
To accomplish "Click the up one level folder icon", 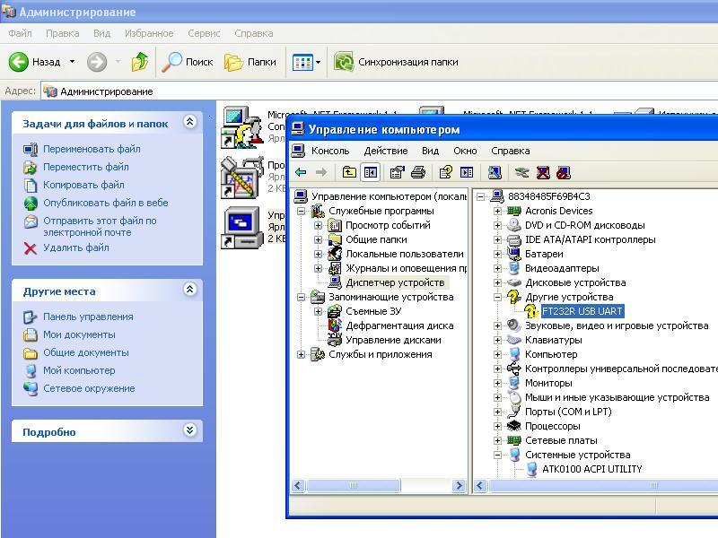I will [349, 172].
